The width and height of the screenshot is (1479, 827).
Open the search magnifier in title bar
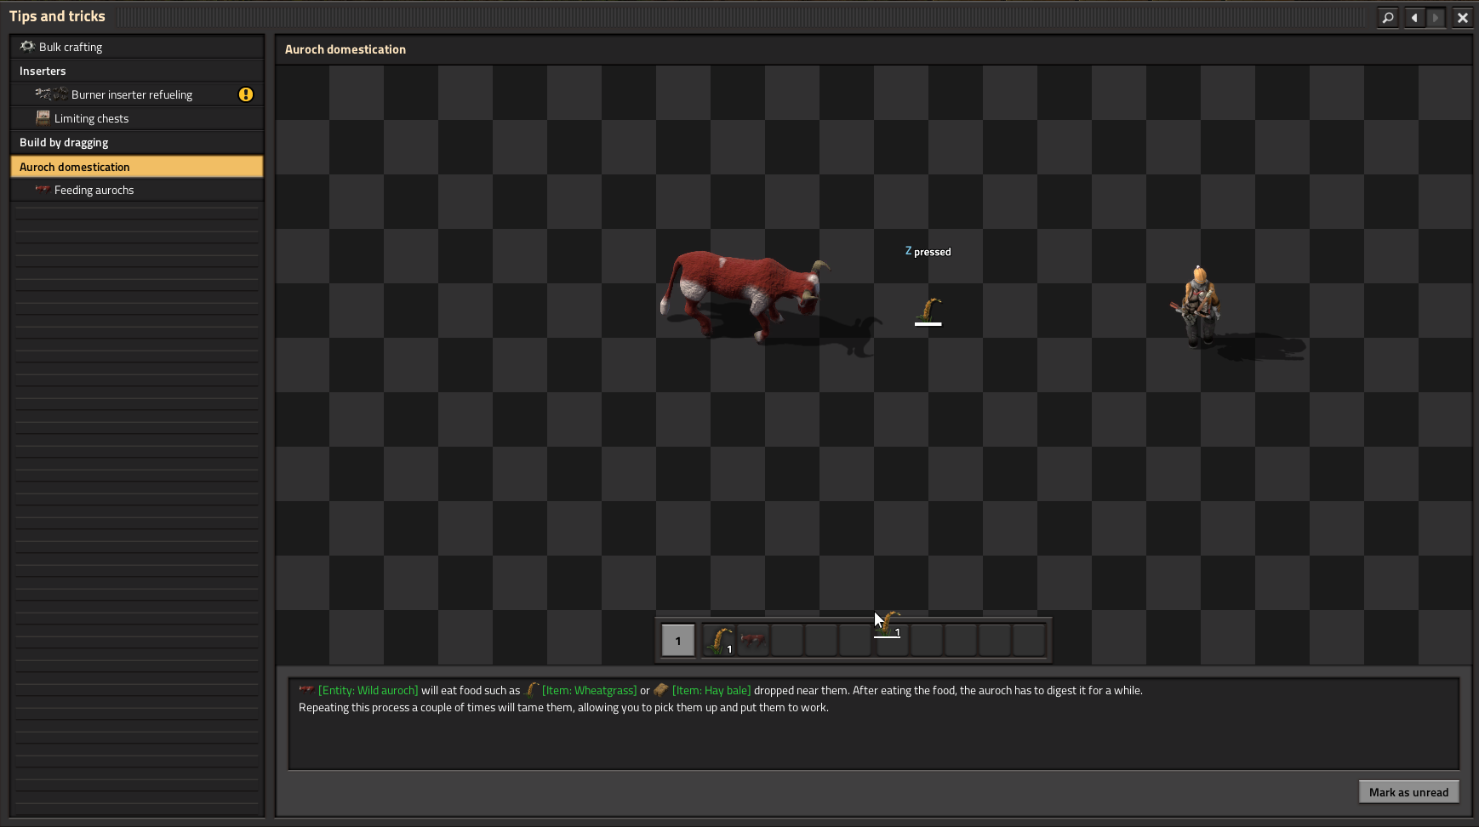(1388, 17)
